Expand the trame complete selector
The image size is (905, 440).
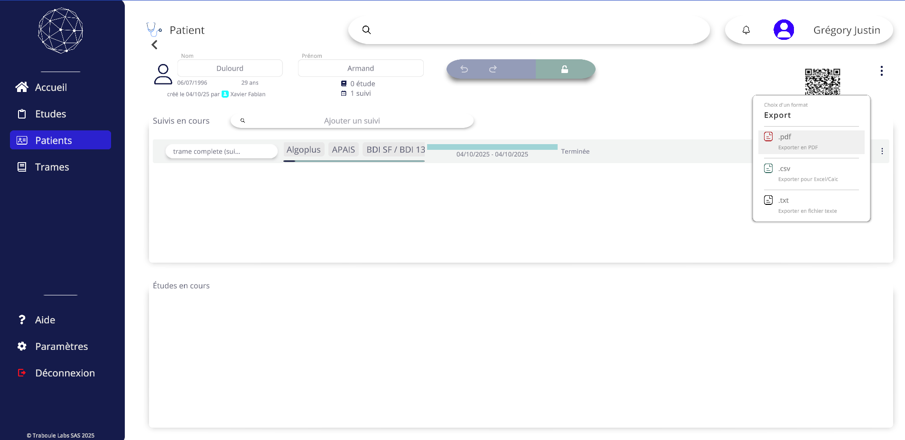click(221, 151)
